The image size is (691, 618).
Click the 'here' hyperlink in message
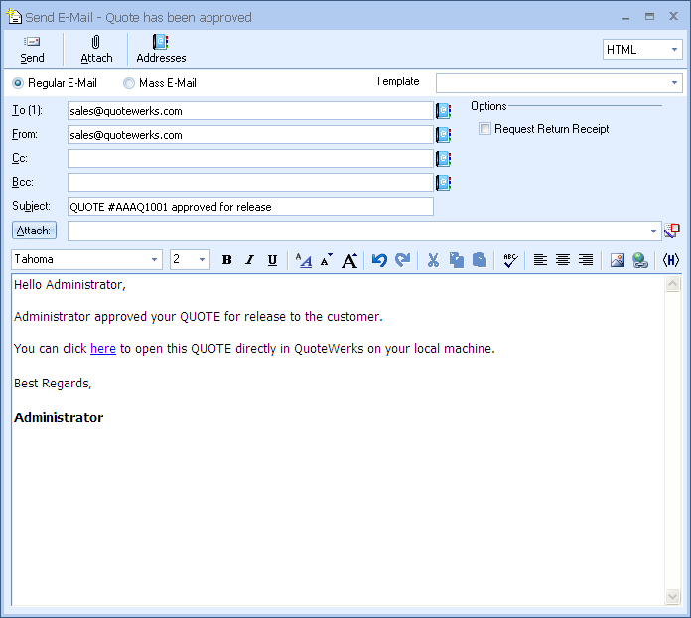click(x=103, y=349)
